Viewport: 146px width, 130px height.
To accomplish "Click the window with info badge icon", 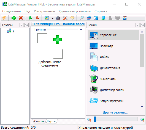I will (x=96, y=18).
